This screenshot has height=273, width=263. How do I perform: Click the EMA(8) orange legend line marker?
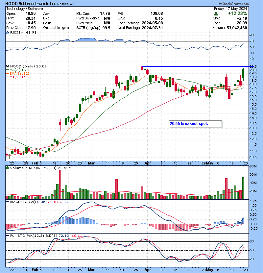point(8,74)
